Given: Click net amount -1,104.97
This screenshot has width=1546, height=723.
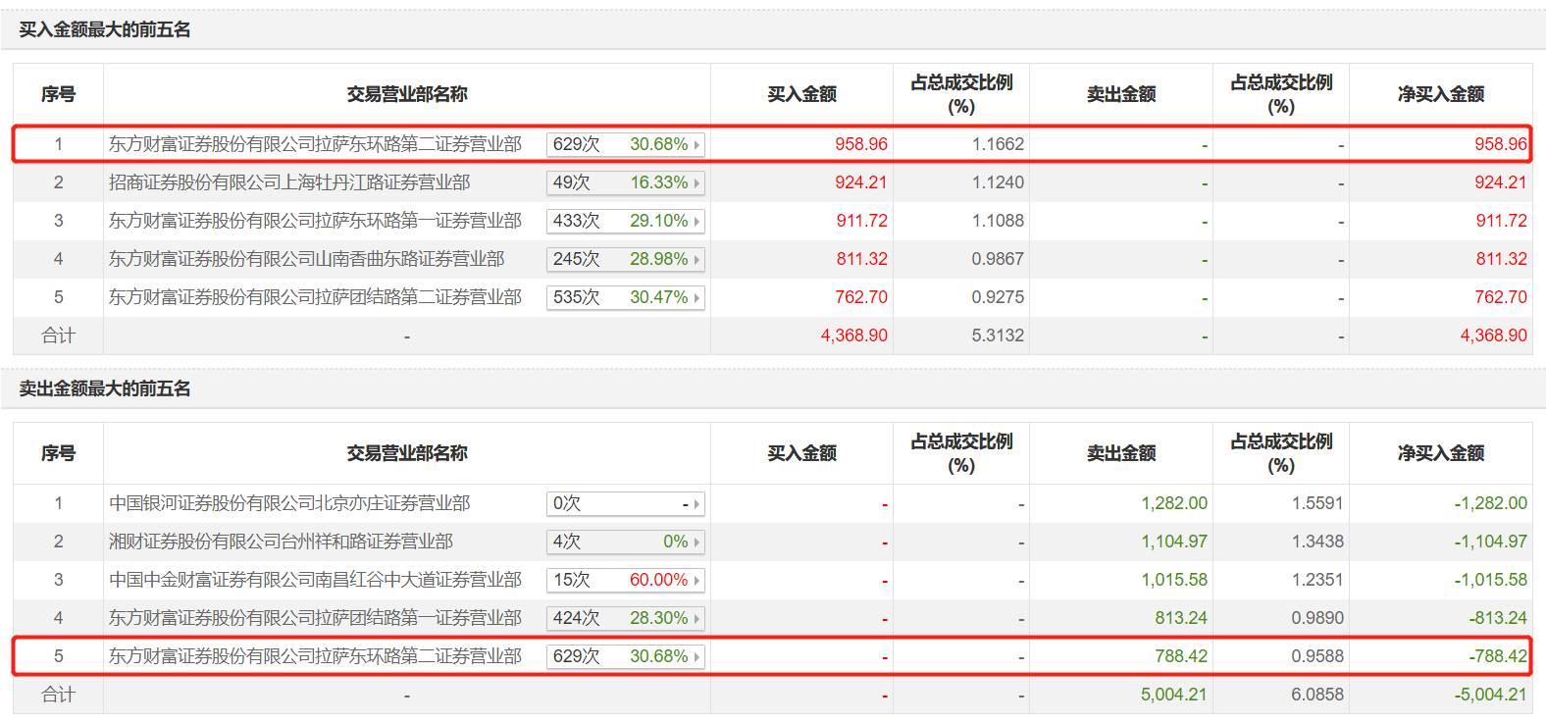Looking at the screenshot, I should [1491, 542].
